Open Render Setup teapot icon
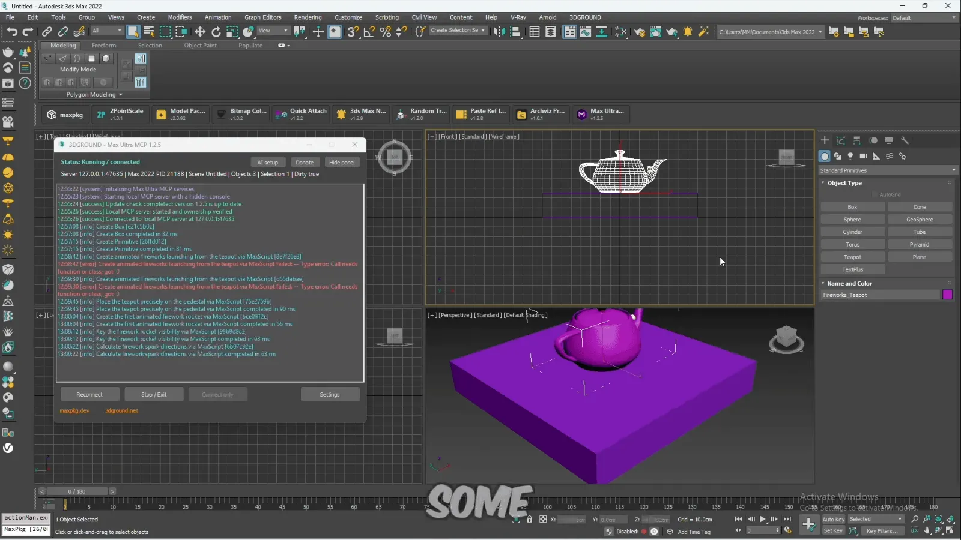The image size is (961, 540). [x=640, y=32]
